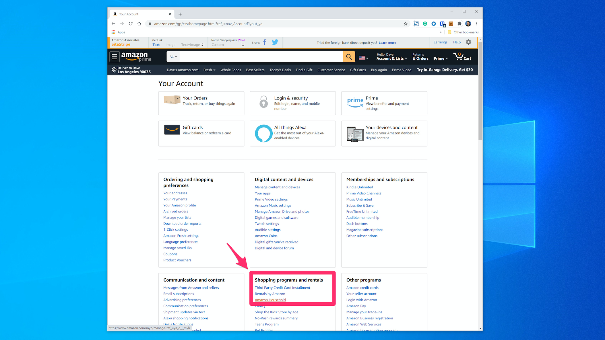Open Returns & Orders
This screenshot has width=605, height=340.
coord(420,56)
